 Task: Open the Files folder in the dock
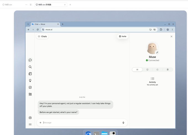(x=105, y=133)
